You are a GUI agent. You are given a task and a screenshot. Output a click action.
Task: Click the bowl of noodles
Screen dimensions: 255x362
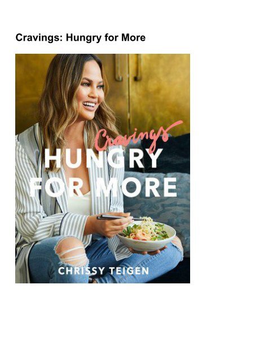point(147,236)
